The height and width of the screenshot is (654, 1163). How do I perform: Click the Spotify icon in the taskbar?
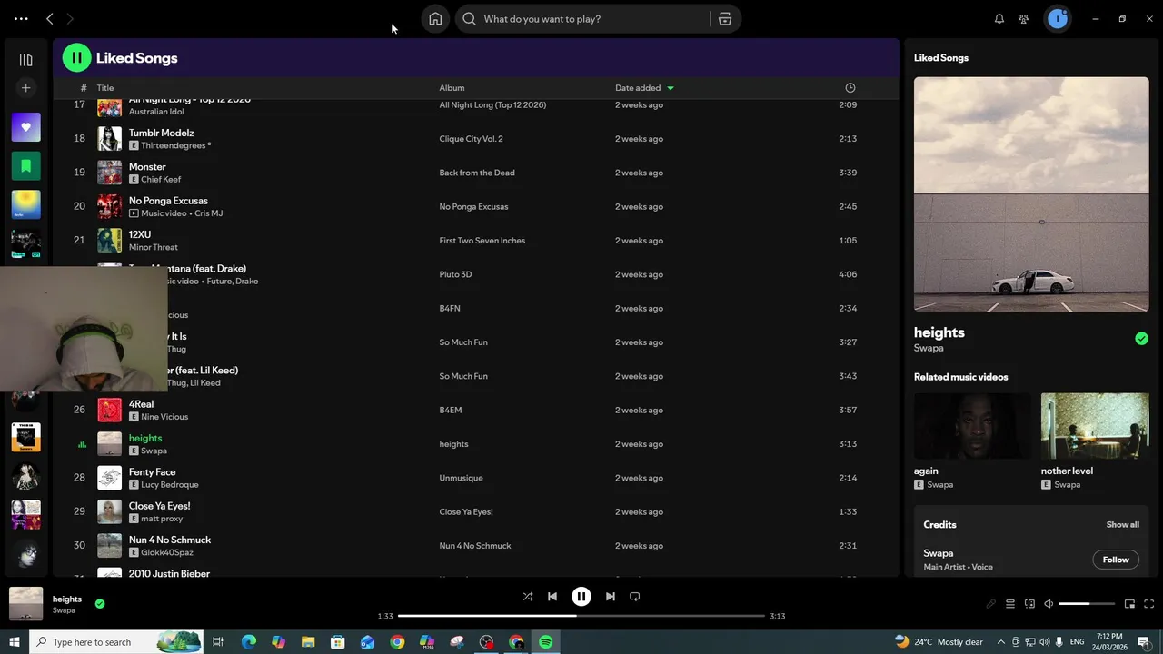pos(545,642)
